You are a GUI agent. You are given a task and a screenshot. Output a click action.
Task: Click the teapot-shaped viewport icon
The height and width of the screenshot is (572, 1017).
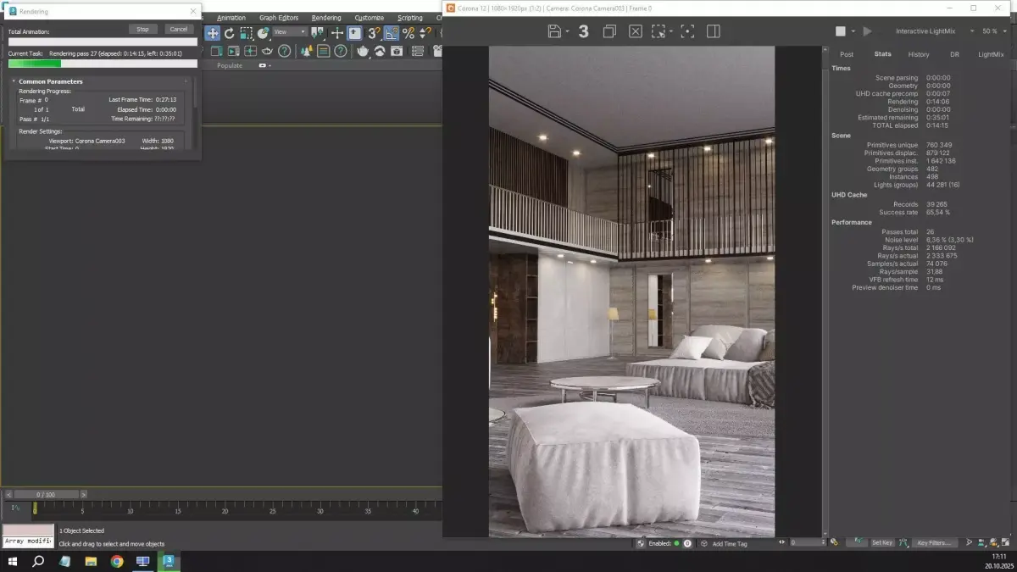tap(267, 51)
